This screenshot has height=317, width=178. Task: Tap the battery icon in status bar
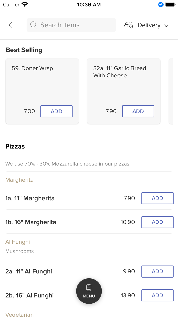[170, 5]
